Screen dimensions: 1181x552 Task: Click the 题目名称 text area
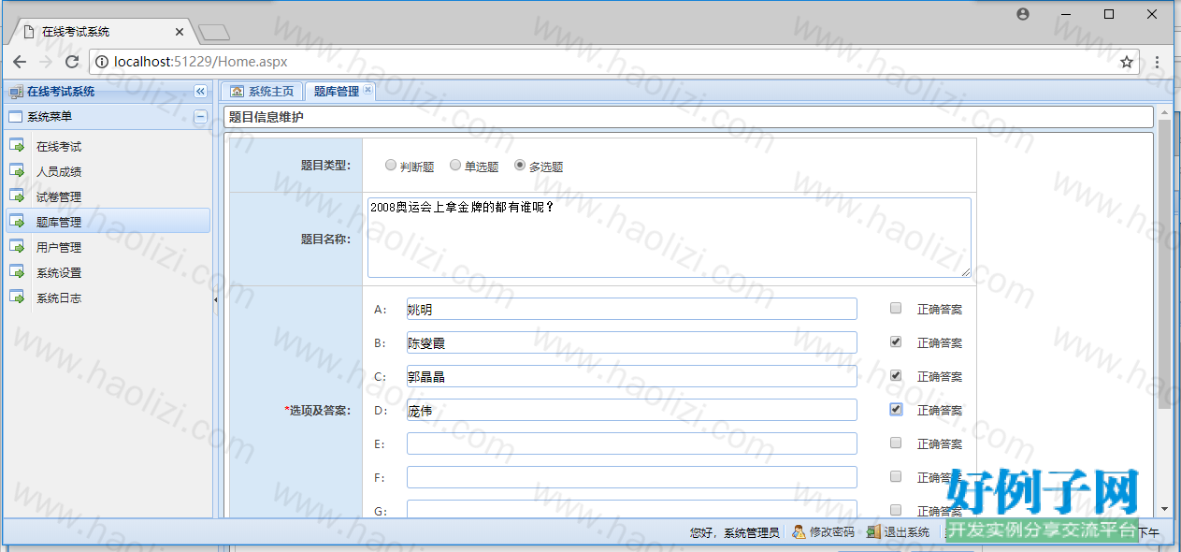point(670,238)
